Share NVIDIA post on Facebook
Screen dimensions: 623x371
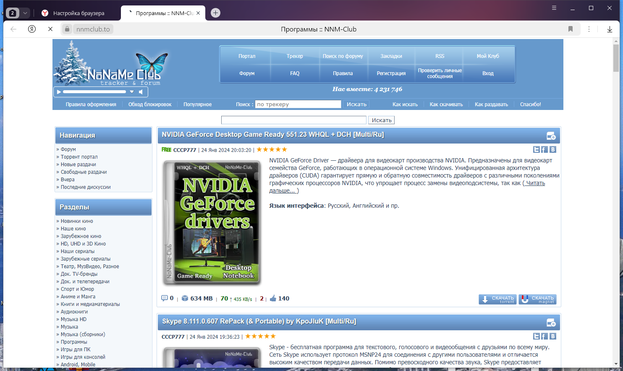[544, 149]
